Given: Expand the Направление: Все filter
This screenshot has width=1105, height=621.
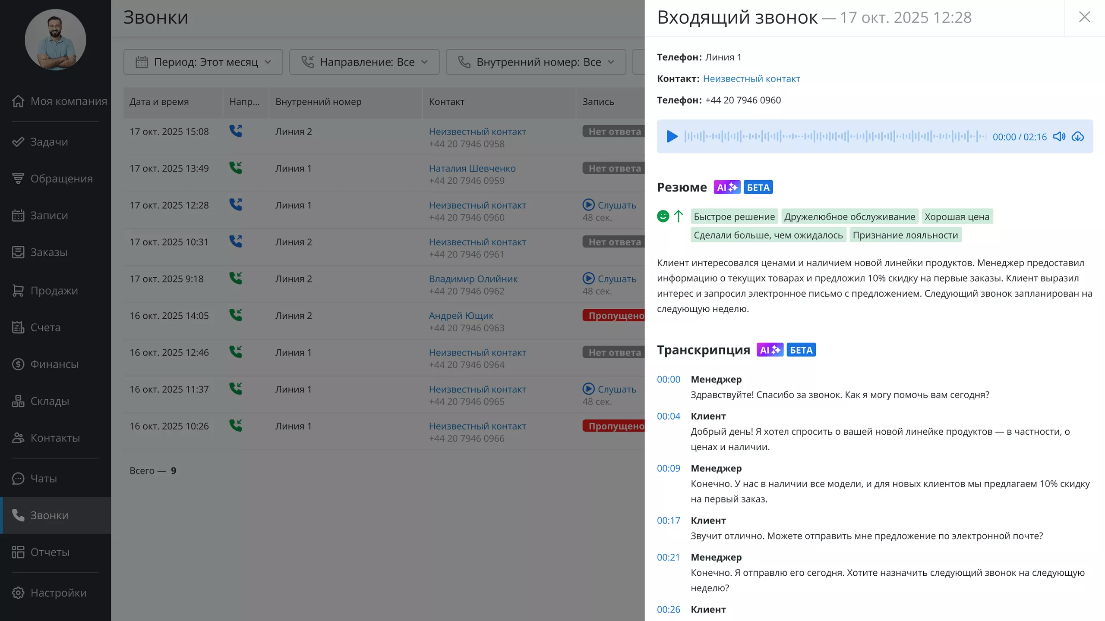Looking at the screenshot, I should point(364,62).
